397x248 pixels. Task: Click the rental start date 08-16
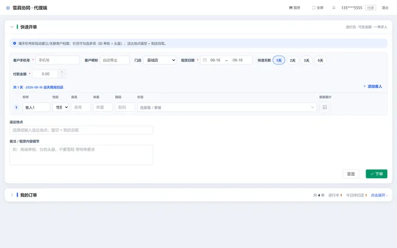tap(215, 60)
